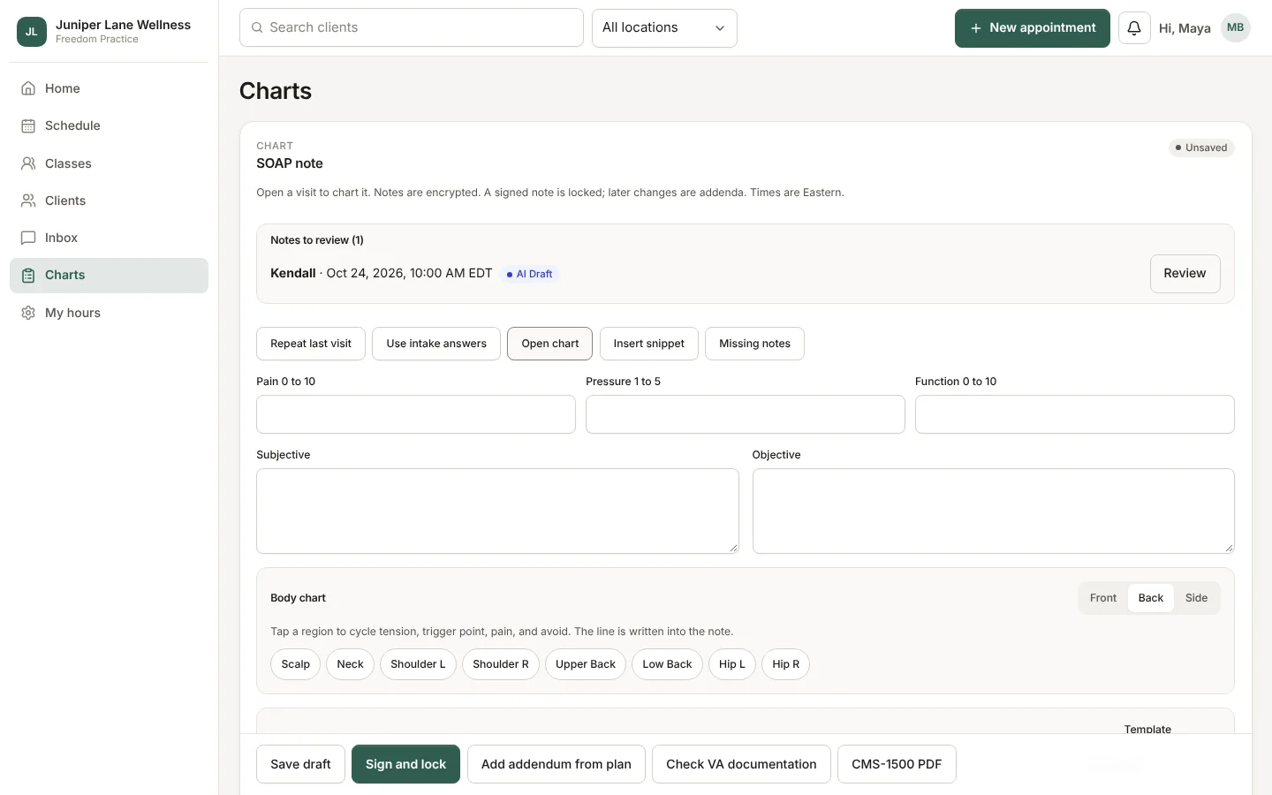The image size is (1272, 795).
Task: Click Insert snippet button
Action: [649, 344]
